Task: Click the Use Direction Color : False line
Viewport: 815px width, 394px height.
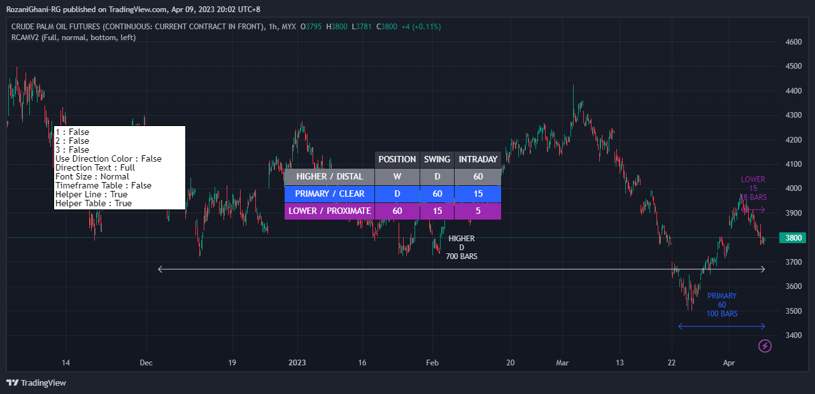Action: click(x=108, y=158)
